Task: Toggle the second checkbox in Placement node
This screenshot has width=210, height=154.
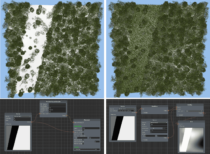Action: coord(82,134)
